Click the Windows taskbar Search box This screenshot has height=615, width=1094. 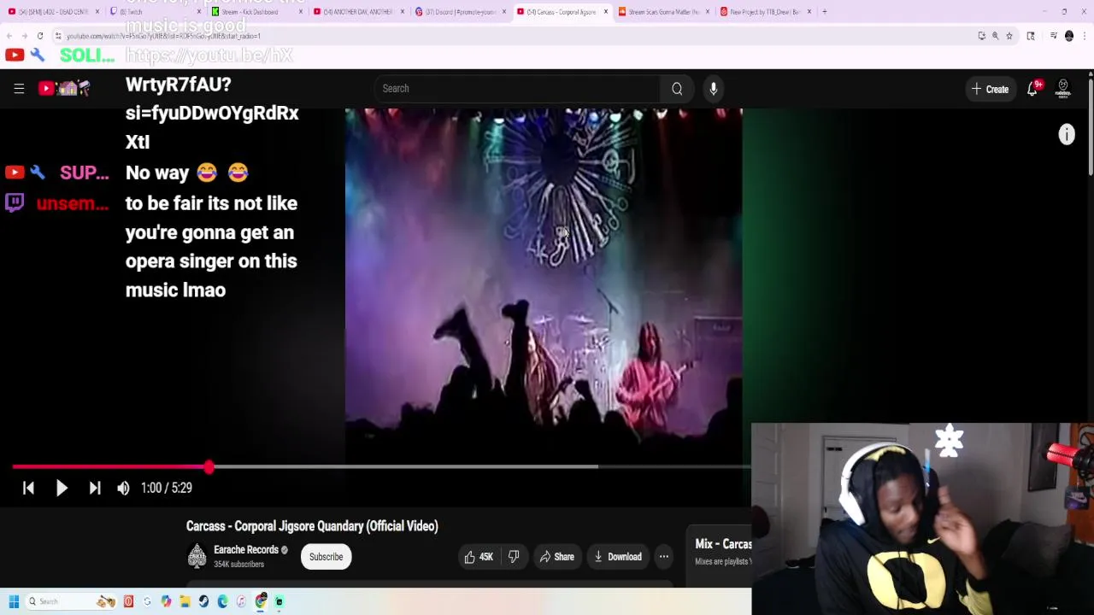click(71, 601)
